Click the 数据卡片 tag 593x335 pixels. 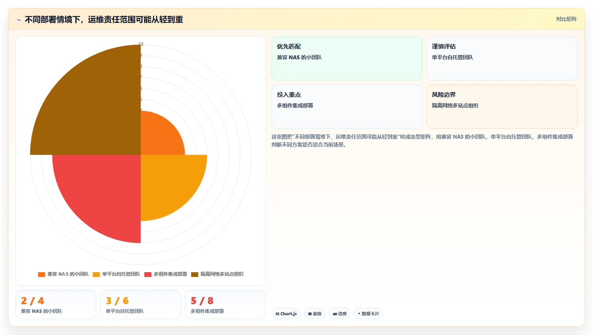[x=369, y=314]
